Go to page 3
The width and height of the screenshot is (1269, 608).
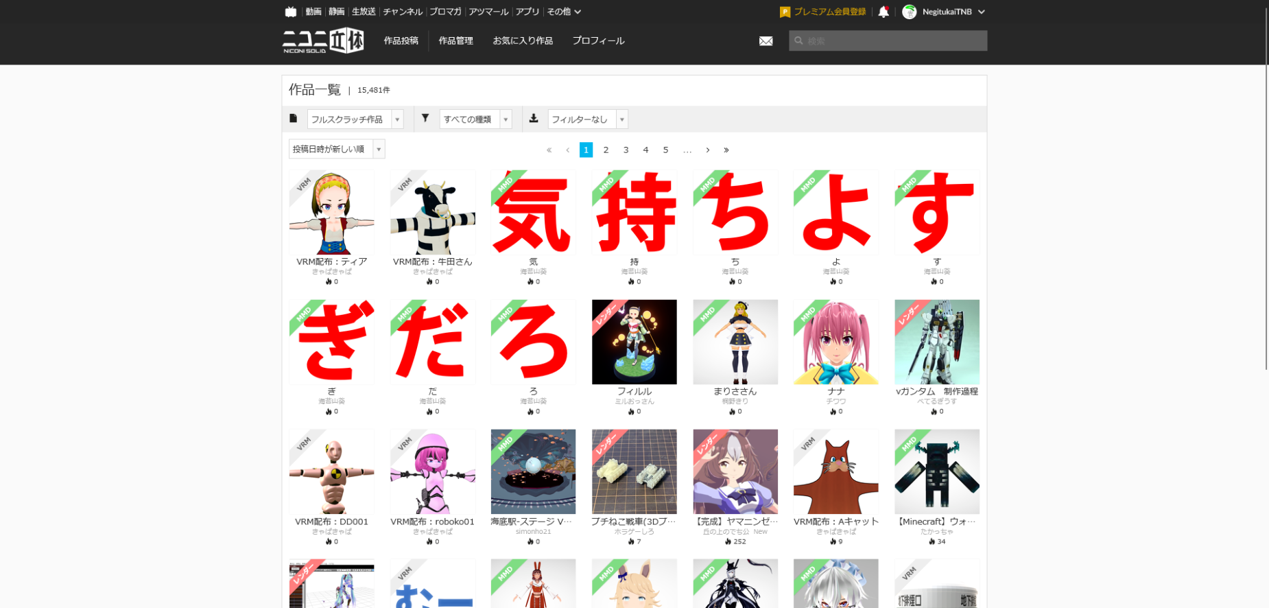626,150
